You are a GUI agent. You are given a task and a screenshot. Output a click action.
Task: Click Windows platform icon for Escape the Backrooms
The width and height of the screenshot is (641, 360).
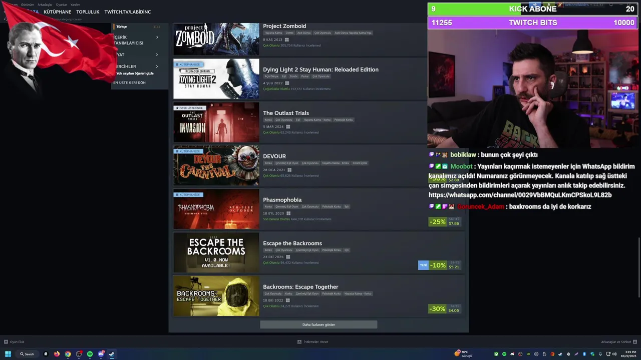pos(288,257)
